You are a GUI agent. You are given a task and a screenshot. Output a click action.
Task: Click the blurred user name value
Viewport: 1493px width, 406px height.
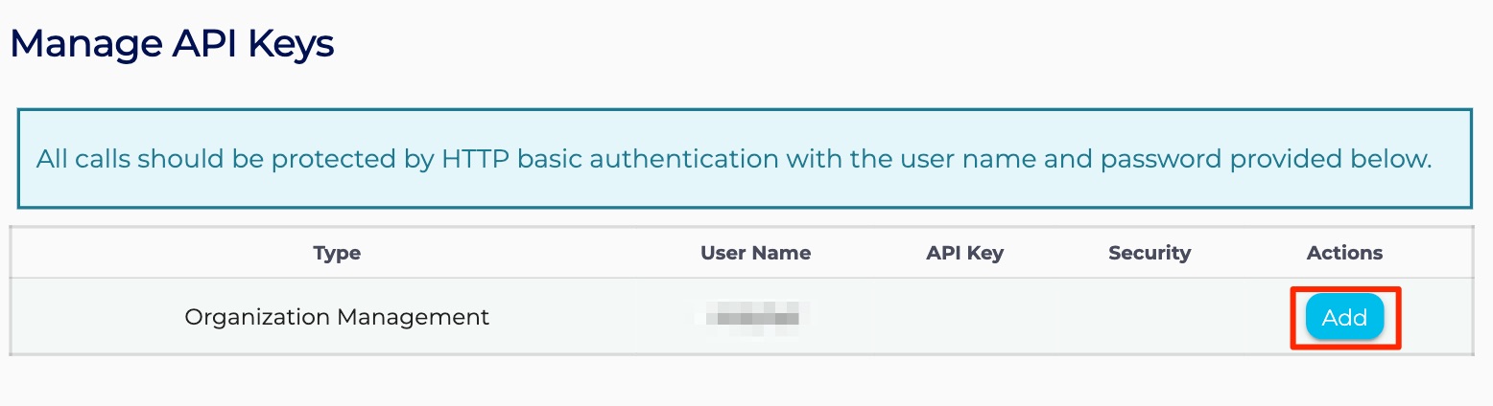[x=755, y=317]
